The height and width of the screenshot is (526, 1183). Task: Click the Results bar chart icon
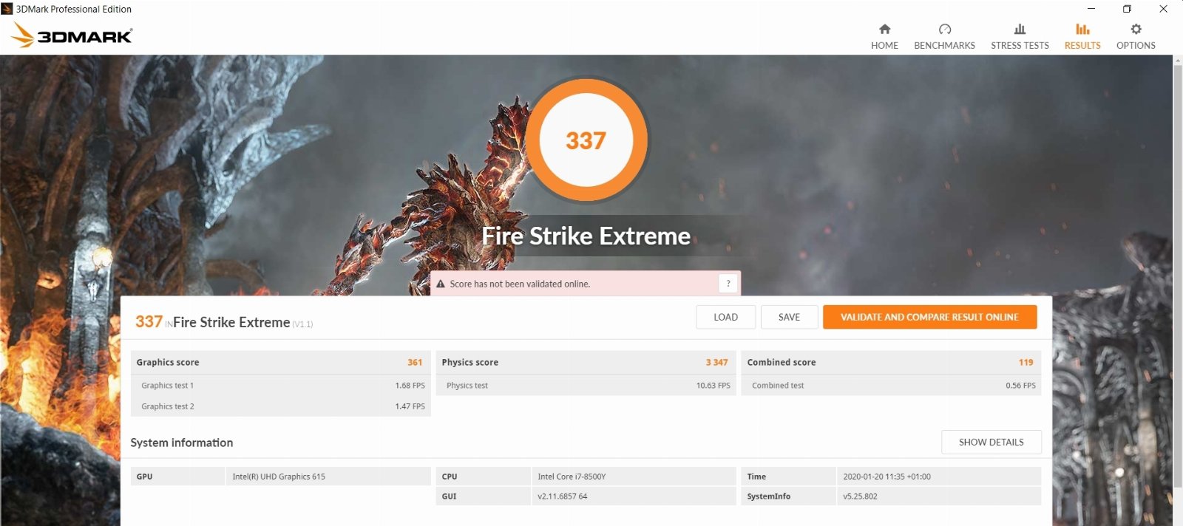[1082, 29]
